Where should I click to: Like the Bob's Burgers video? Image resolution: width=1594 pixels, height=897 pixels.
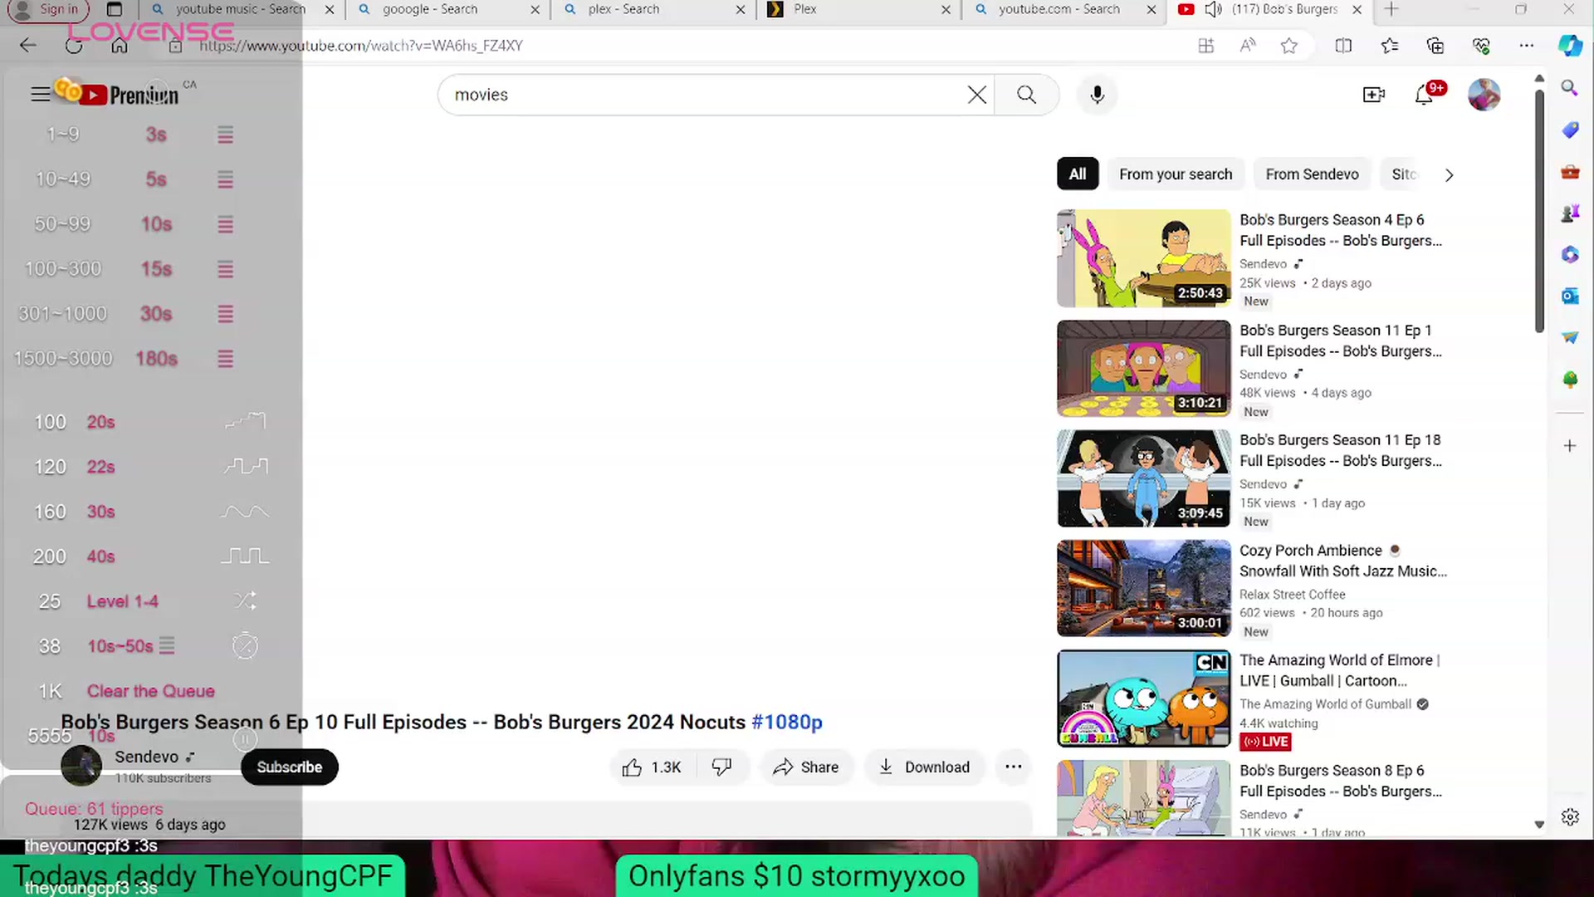click(653, 767)
